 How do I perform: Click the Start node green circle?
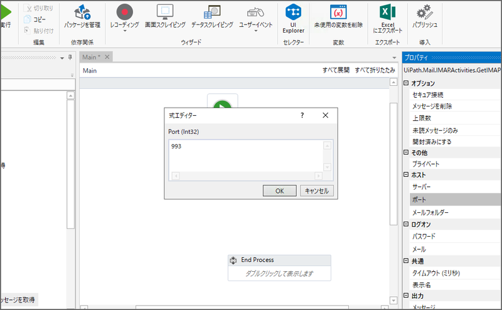(x=223, y=105)
